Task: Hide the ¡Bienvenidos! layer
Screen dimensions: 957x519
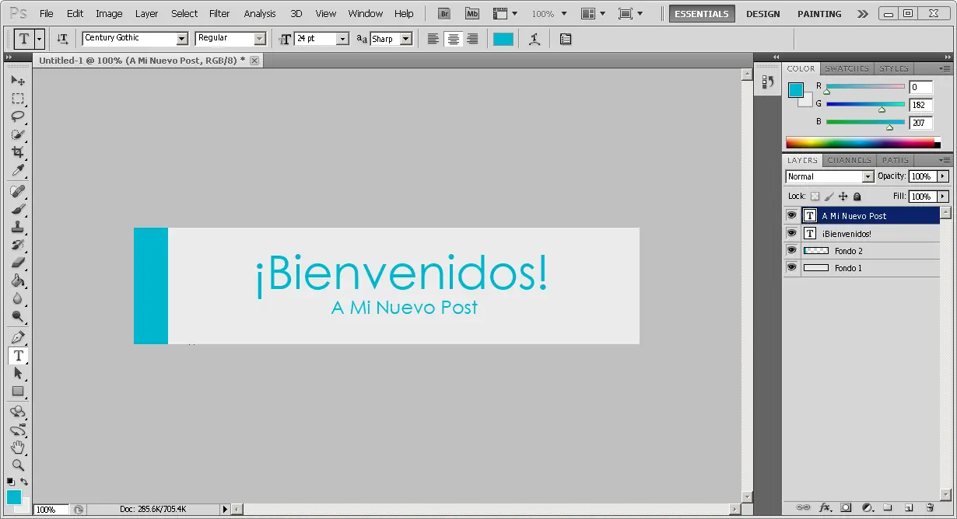Action: [x=791, y=233]
